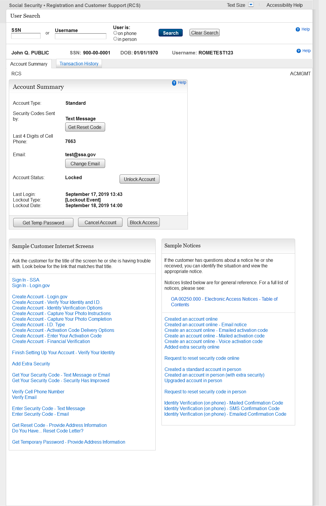This screenshot has height=506, width=326.
Task: Open the 'Sign In - Login.gov' link
Action: pos(31,285)
